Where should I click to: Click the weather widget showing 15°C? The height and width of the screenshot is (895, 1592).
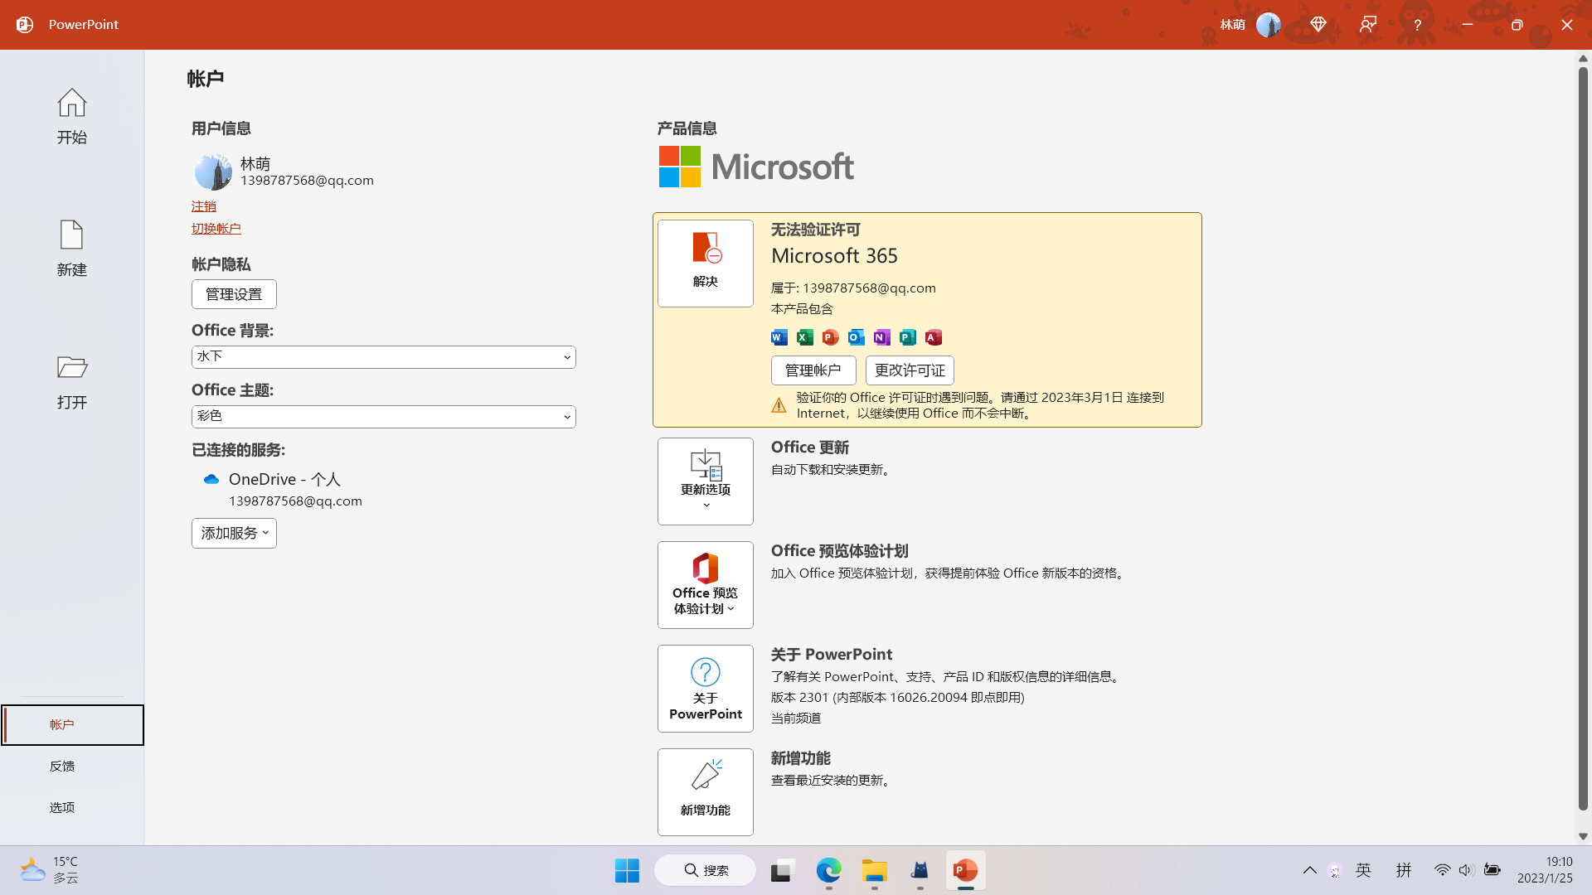50,870
